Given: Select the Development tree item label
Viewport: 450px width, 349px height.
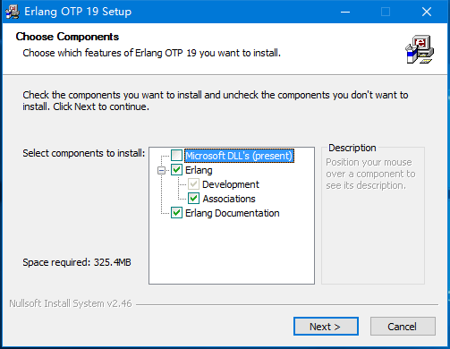Looking at the screenshot, I should coord(231,184).
